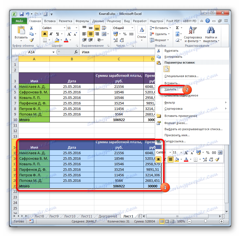Toggle bold Ж in the ribbon
240x236 pixels.
click(x=45, y=34)
